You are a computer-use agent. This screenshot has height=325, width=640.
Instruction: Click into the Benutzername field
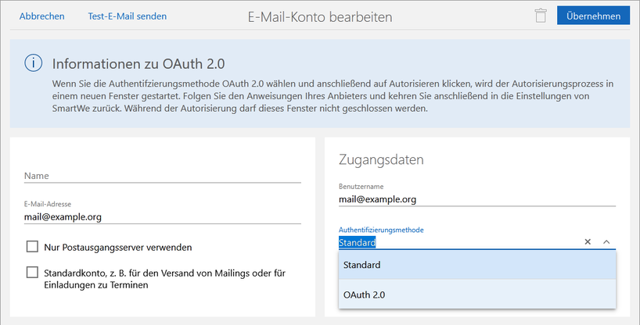tap(476, 199)
